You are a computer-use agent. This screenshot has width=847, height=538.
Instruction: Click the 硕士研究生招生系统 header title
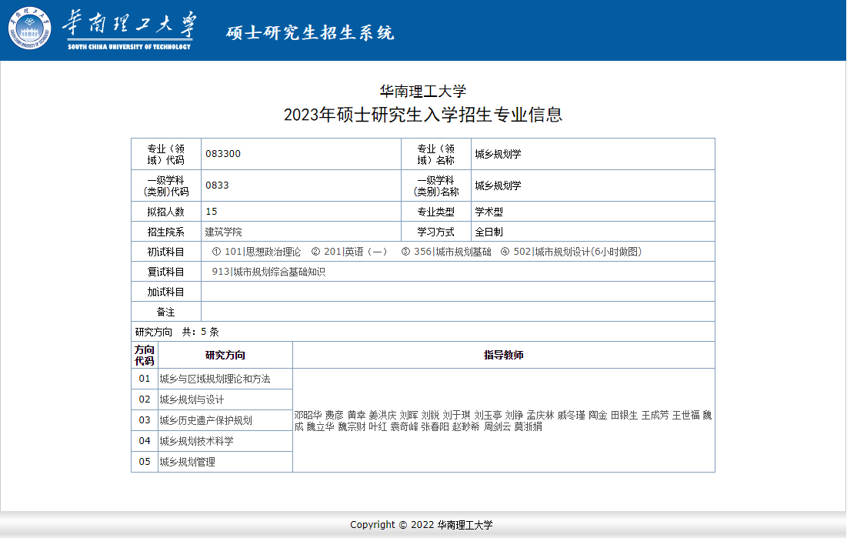(310, 32)
